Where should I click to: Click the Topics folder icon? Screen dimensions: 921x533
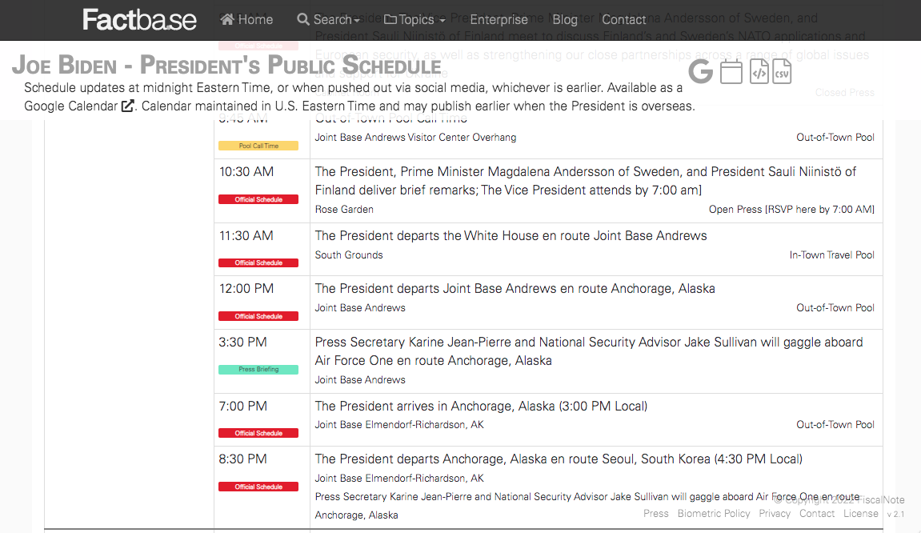(x=390, y=19)
